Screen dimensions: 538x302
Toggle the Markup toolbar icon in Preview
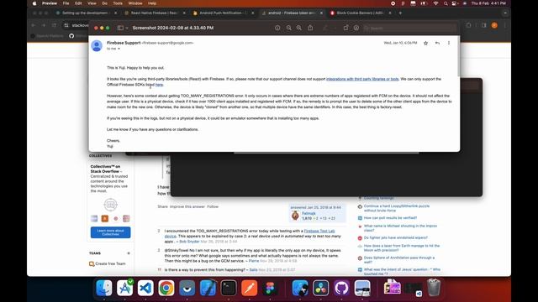[x=356, y=28]
